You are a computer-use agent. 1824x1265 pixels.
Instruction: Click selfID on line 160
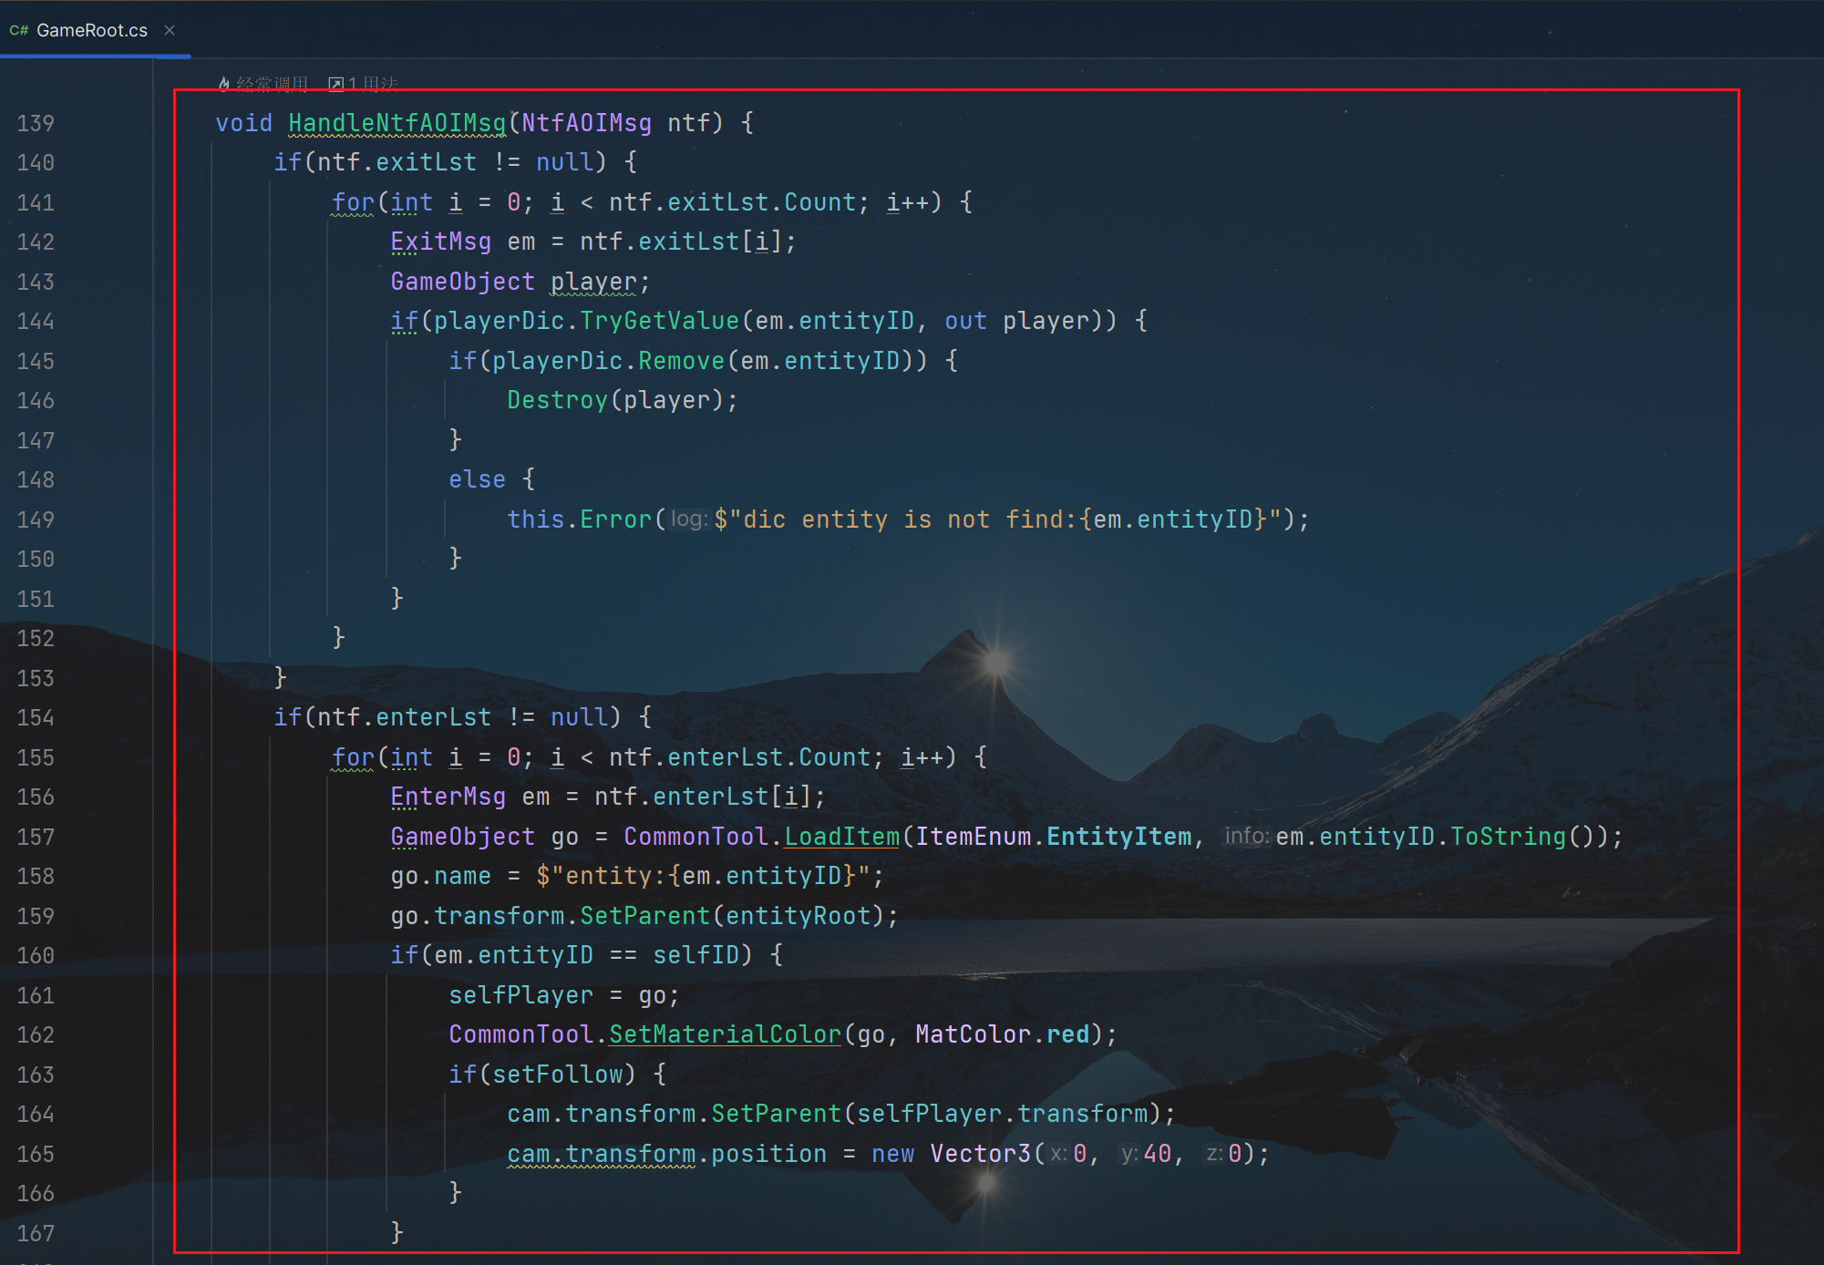click(x=696, y=955)
